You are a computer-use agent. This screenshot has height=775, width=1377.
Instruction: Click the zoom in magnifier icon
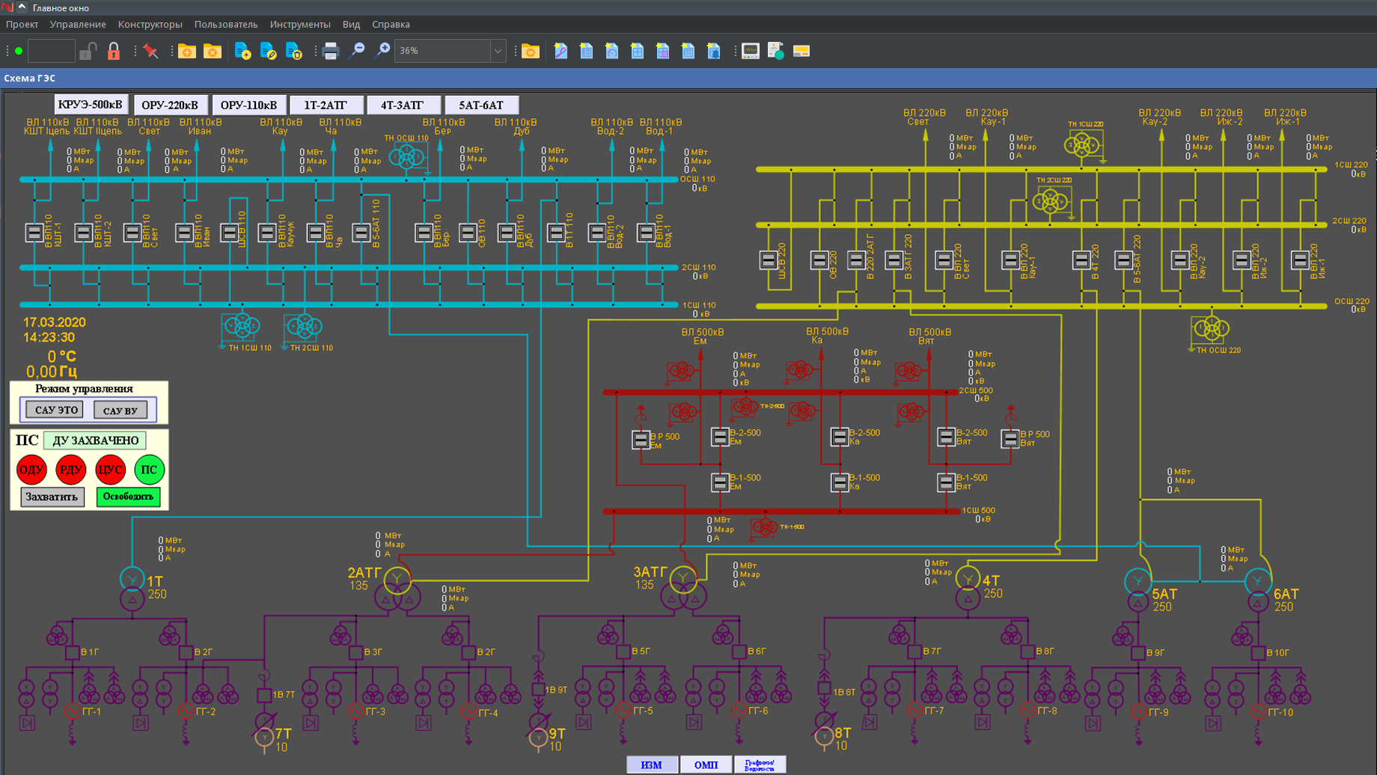(x=382, y=50)
